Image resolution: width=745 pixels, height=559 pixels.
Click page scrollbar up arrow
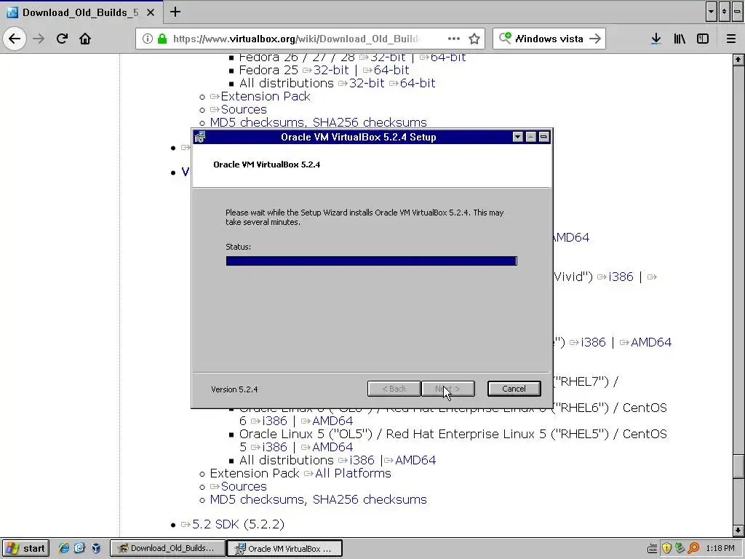pos(738,60)
